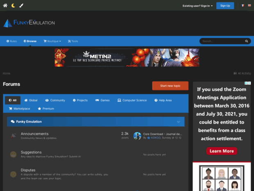Open ASIKOO's avatar next to Core Download
The image size is (254, 191).
[137, 136]
